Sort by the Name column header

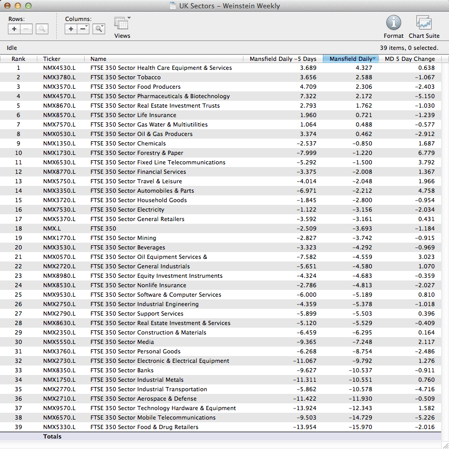(98, 59)
